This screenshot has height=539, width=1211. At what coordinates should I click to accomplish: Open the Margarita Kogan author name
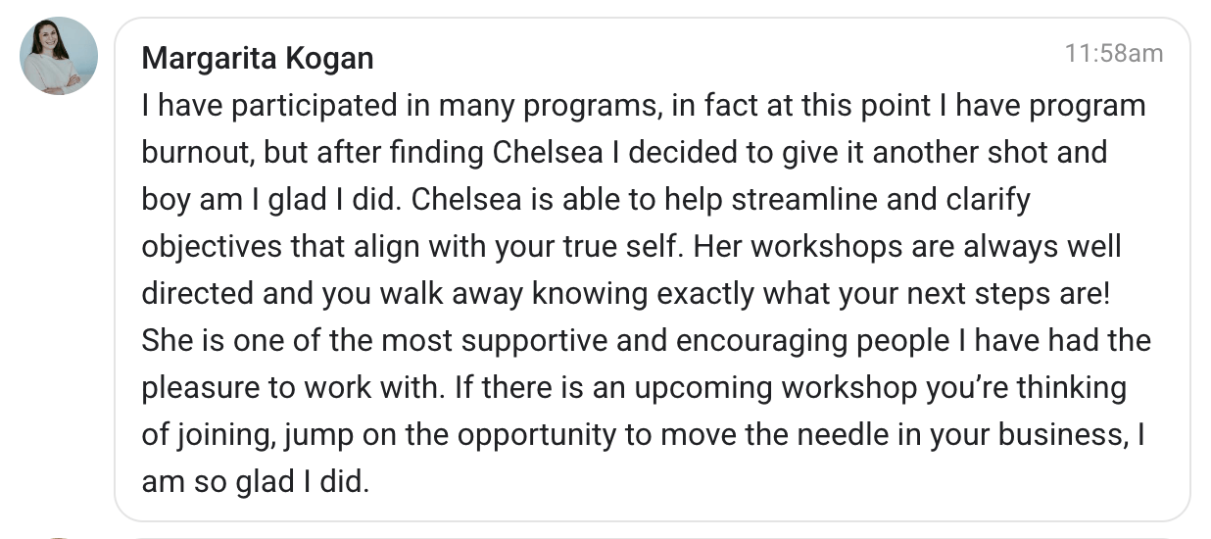(x=258, y=58)
